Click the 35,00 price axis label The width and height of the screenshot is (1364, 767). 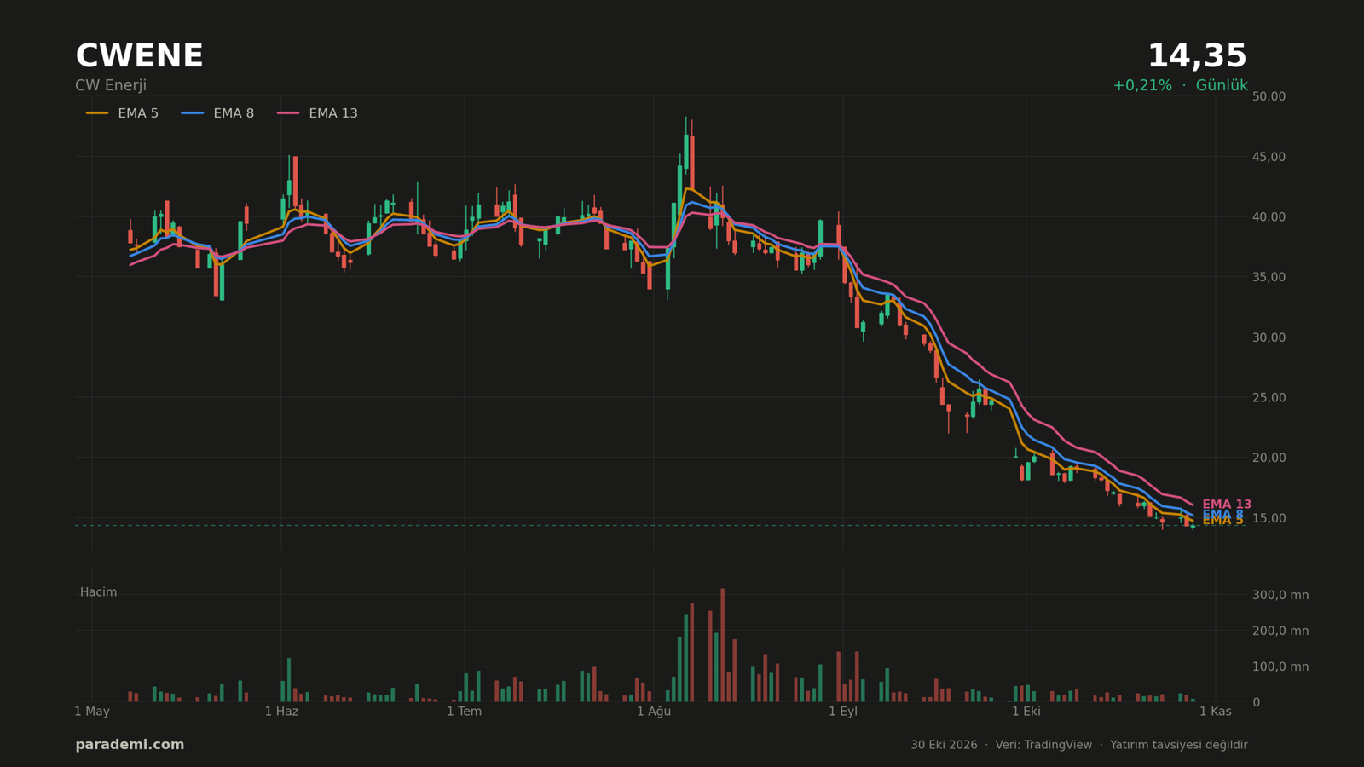click(1269, 277)
